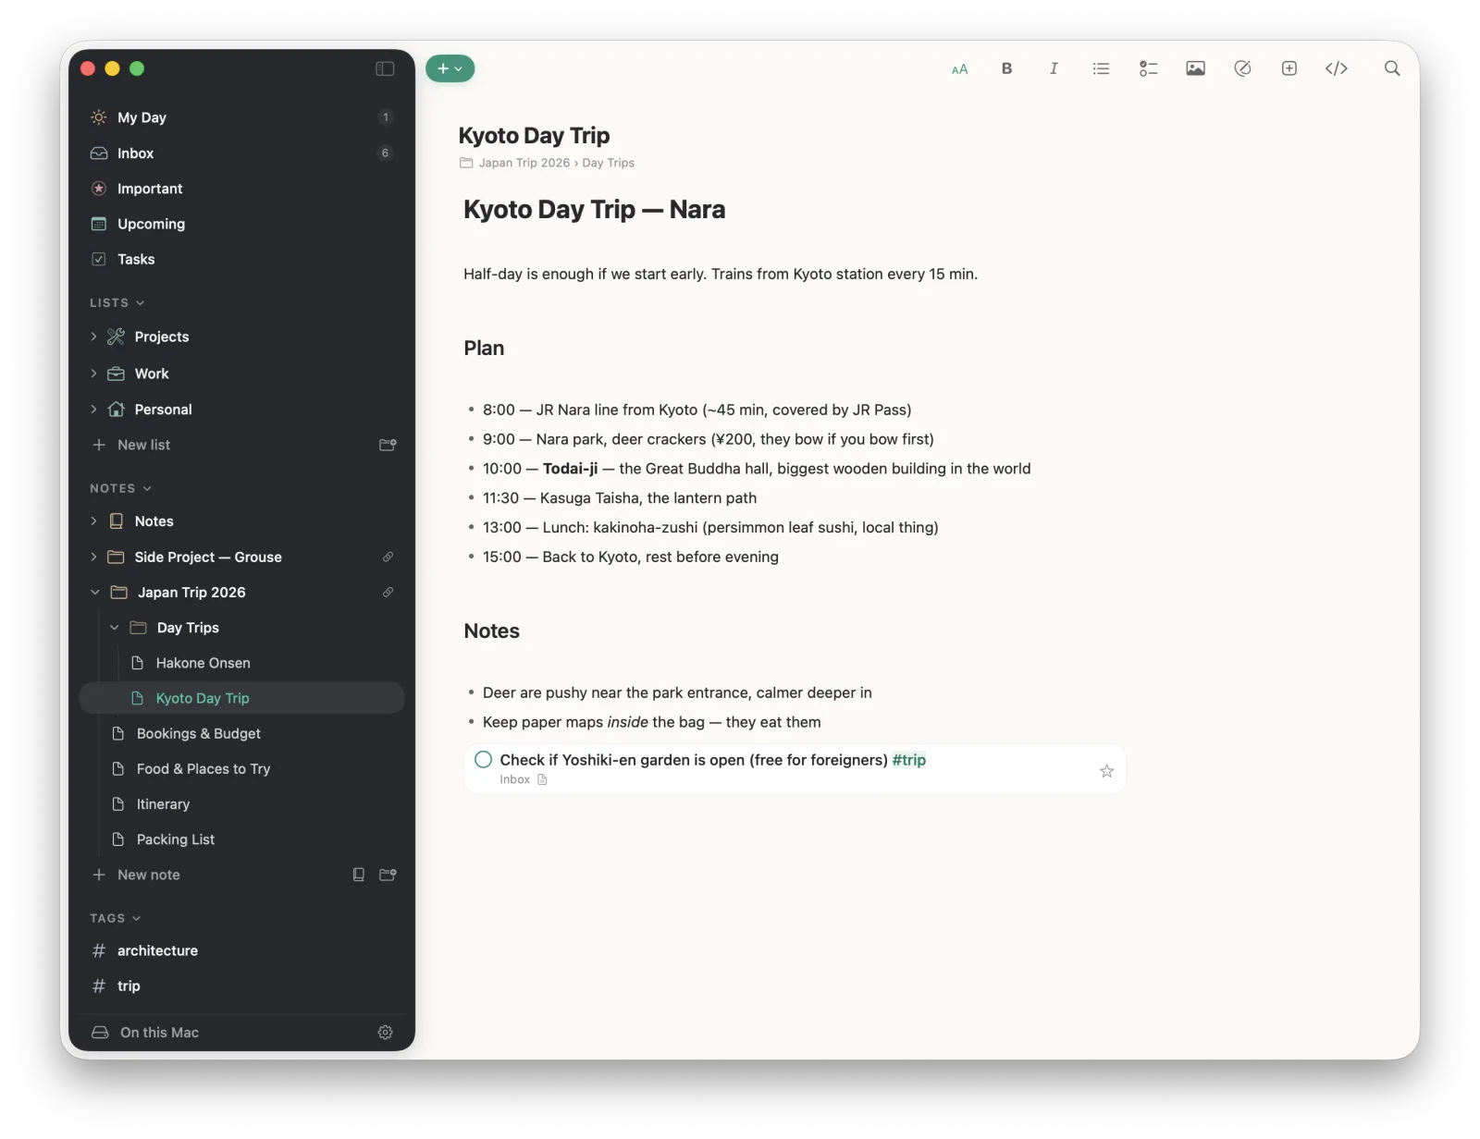Toggle the sidebar panel icon
Image resolution: width=1480 pixels, height=1139 pixels.
pyautogui.click(x=385, y=68)
